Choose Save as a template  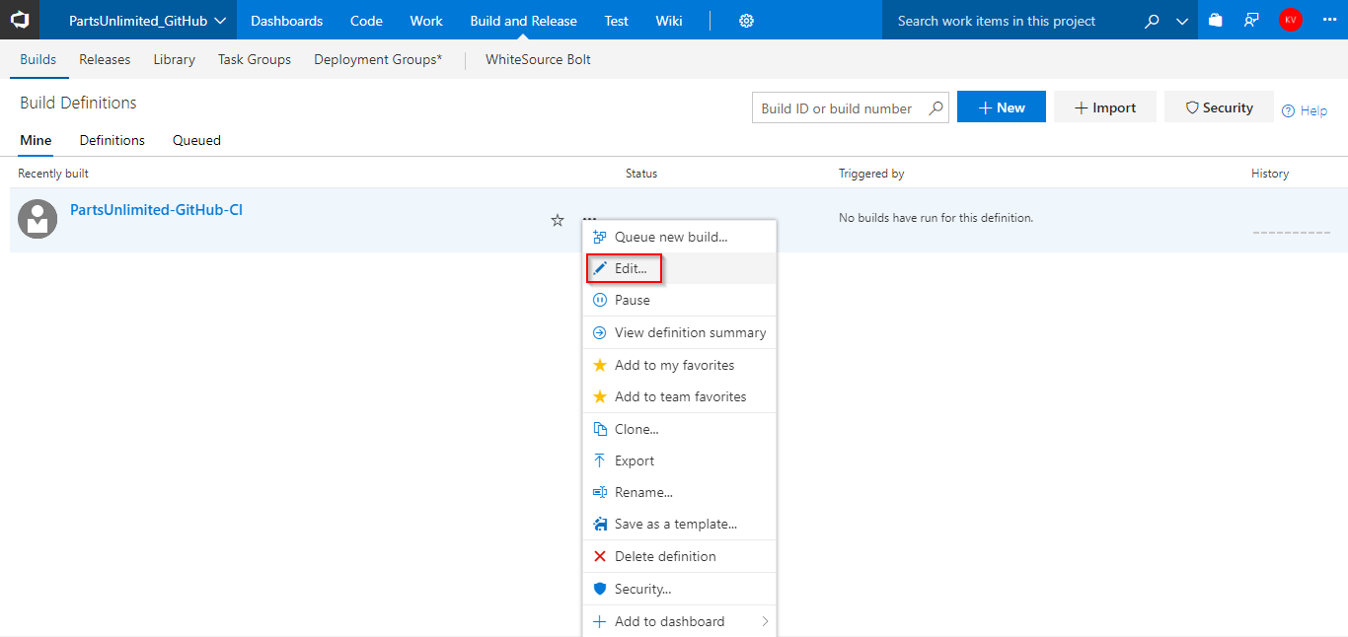click(680, 524)
